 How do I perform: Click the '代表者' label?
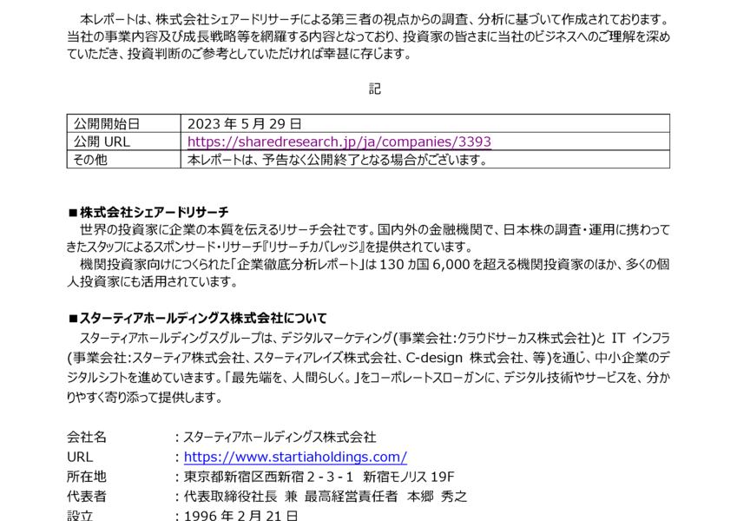click(87, 497)
